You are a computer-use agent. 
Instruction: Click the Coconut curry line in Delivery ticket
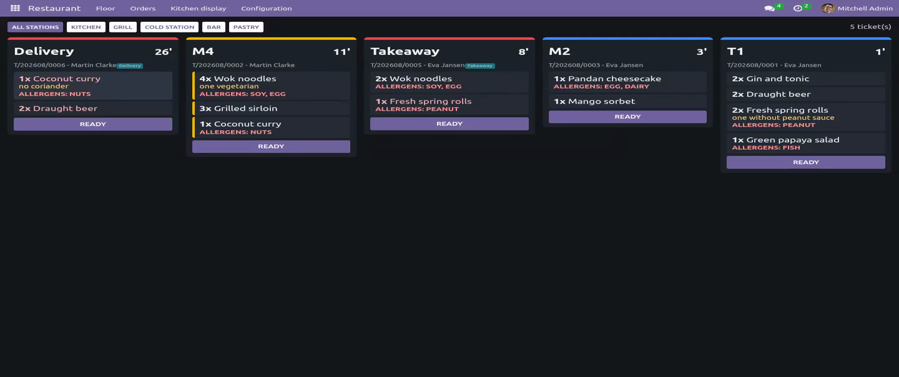93,86
